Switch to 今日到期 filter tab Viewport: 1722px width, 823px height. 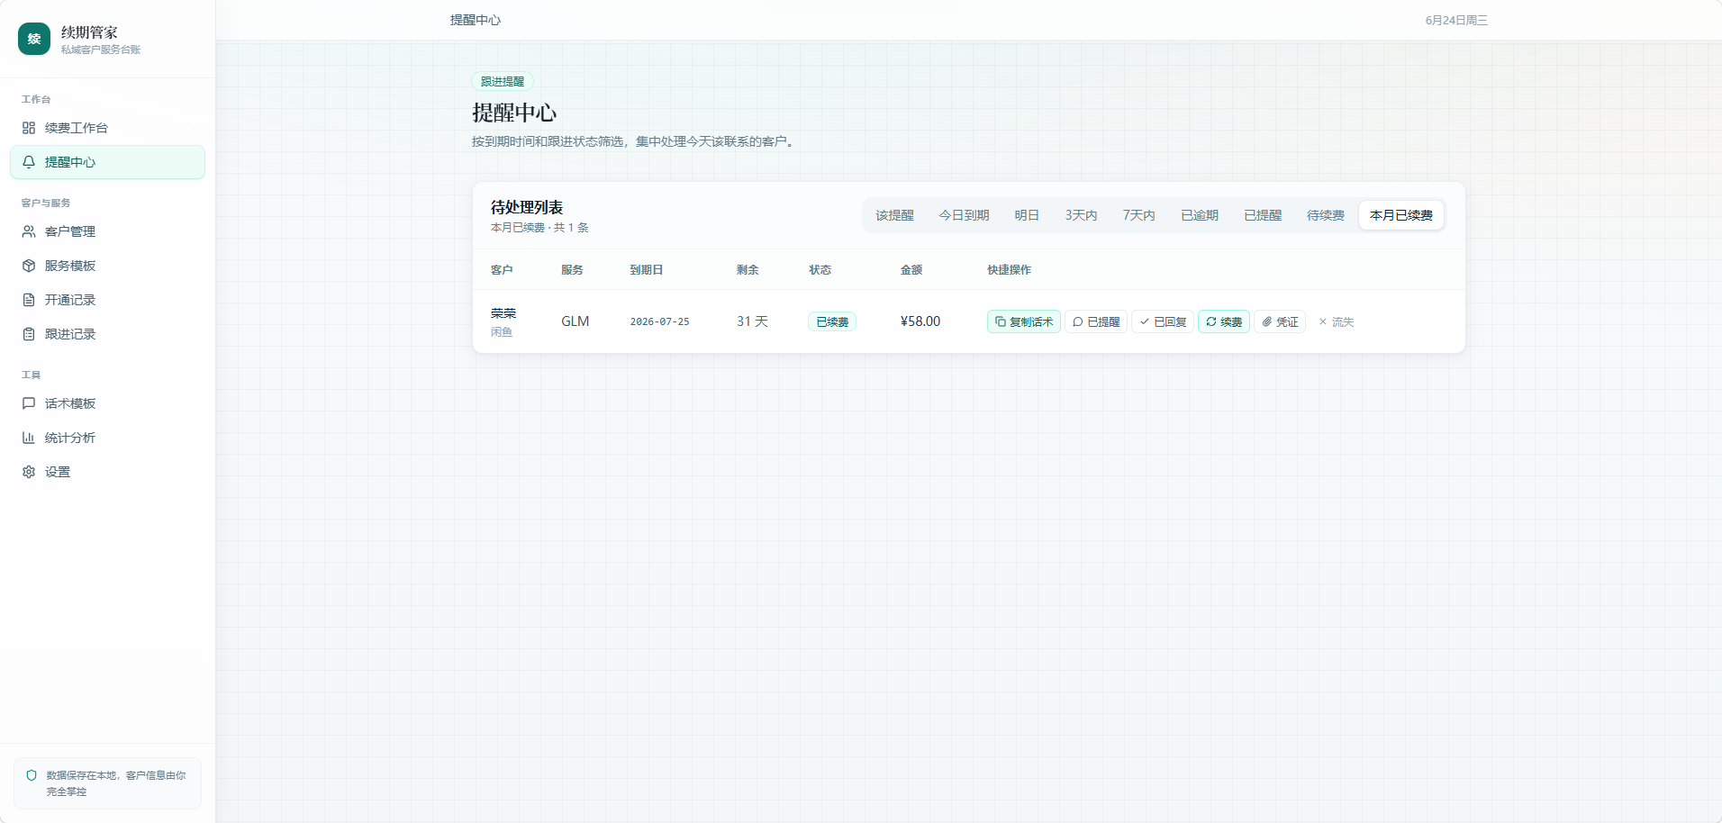pos(964,215)
